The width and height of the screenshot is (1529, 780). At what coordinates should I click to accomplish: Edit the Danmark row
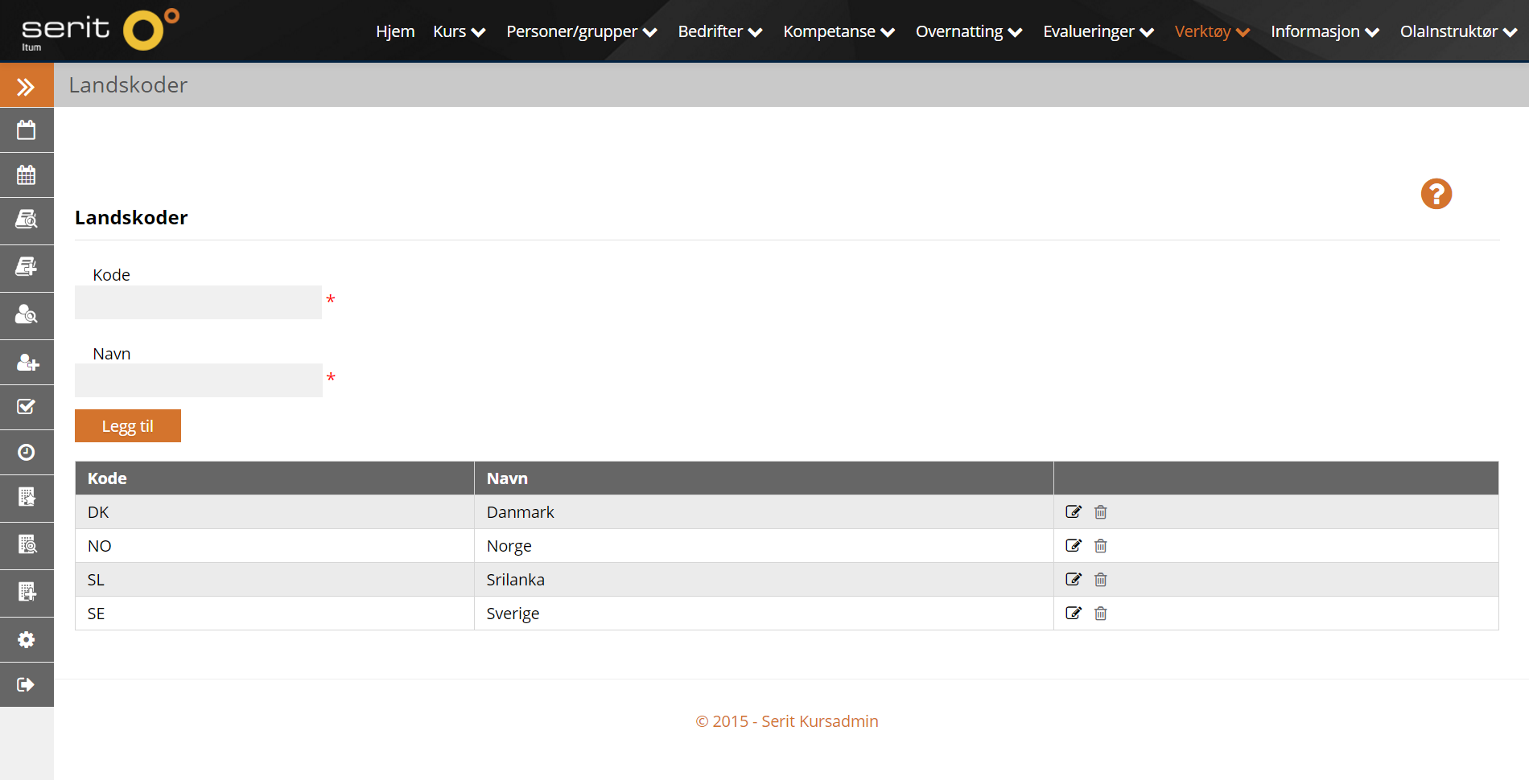pyautogui.click(x=1074, y=512)
